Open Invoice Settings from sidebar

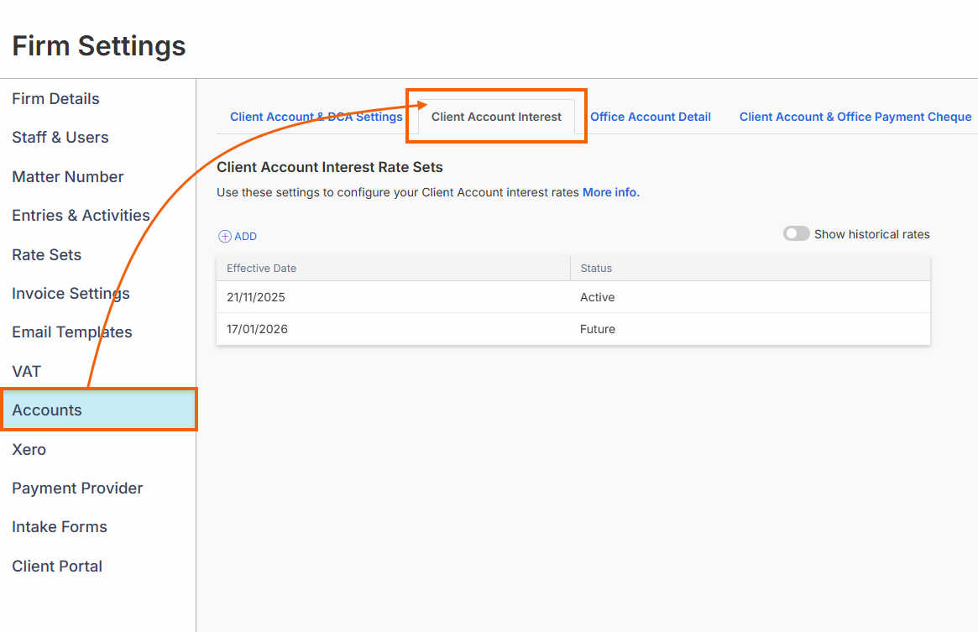[71, 294]
